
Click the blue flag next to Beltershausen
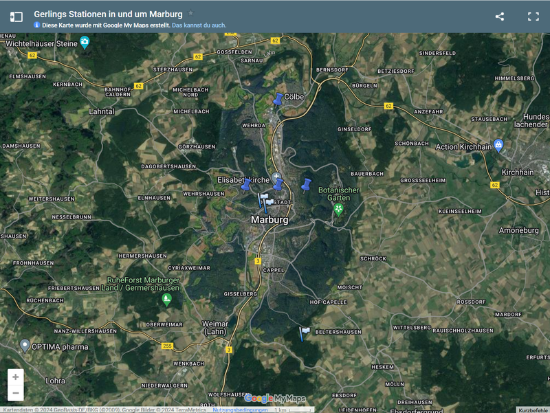tap(304, 334)
